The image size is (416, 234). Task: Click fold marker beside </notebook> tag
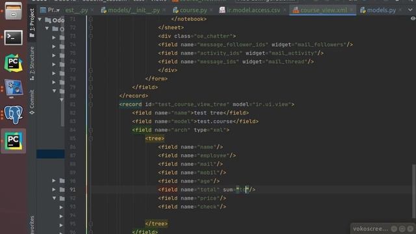coord(91,19)
